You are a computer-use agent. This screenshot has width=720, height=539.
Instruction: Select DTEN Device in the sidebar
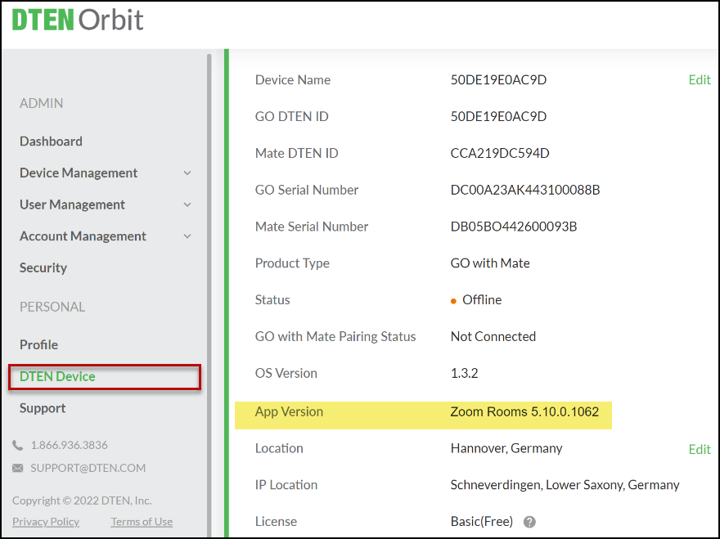(x=105, y=377)
